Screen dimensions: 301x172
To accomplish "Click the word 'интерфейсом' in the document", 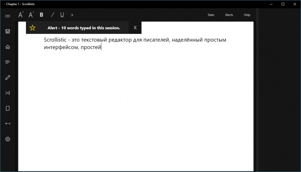I will pyautogui.click(x=61, y=47).
